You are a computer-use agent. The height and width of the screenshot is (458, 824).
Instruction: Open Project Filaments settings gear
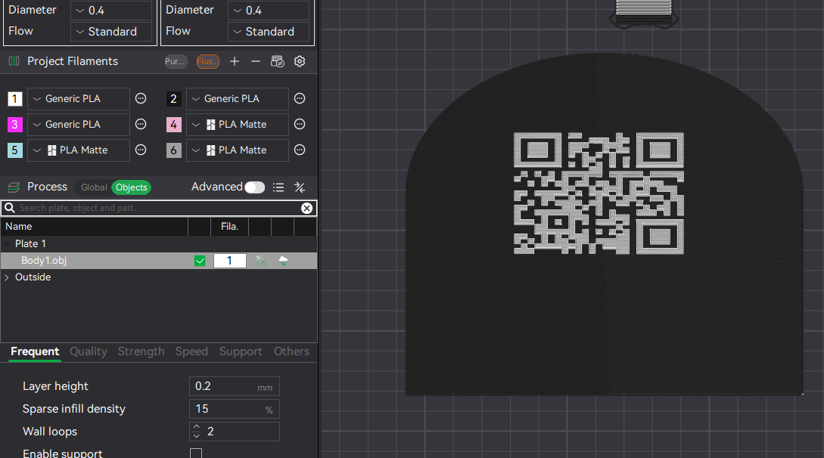pyautogui.click(x=300, y=61)
